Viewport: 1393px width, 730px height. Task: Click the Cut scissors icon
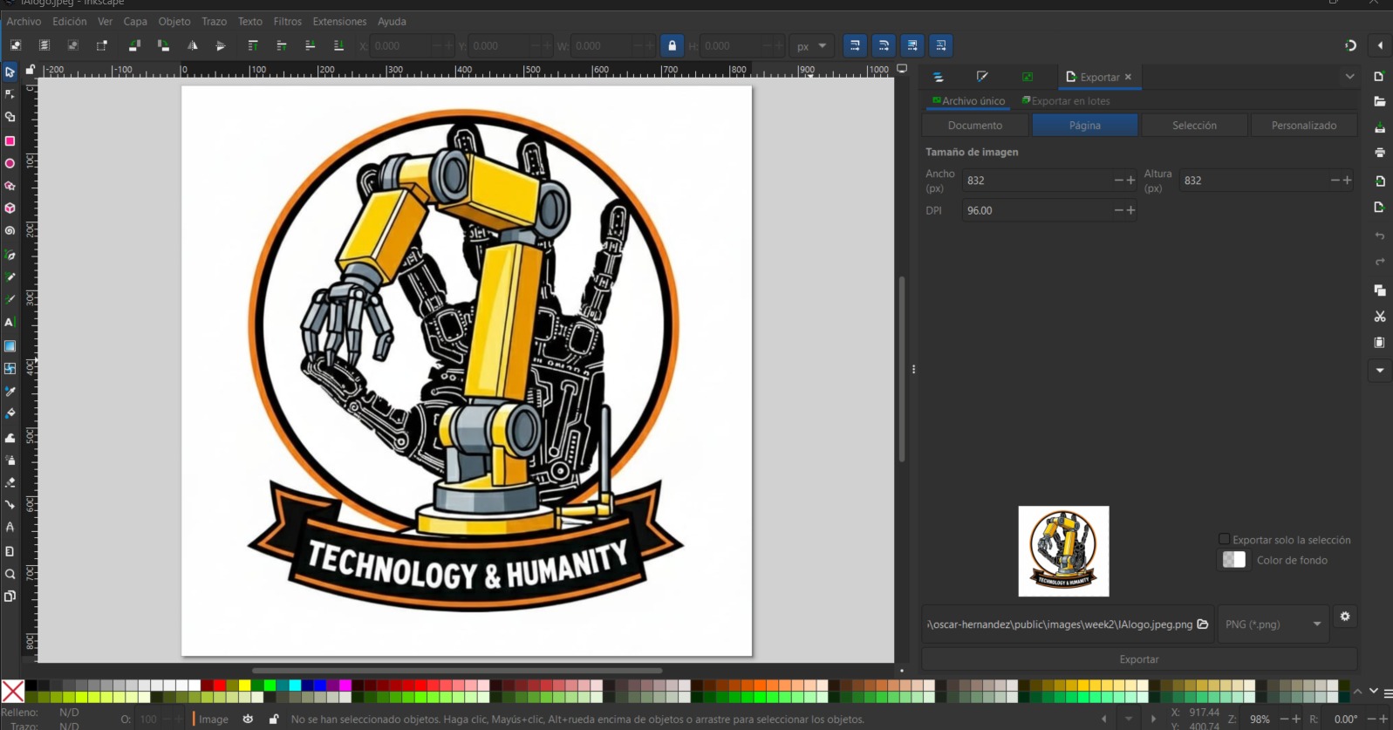click(x=1379, y=316)
